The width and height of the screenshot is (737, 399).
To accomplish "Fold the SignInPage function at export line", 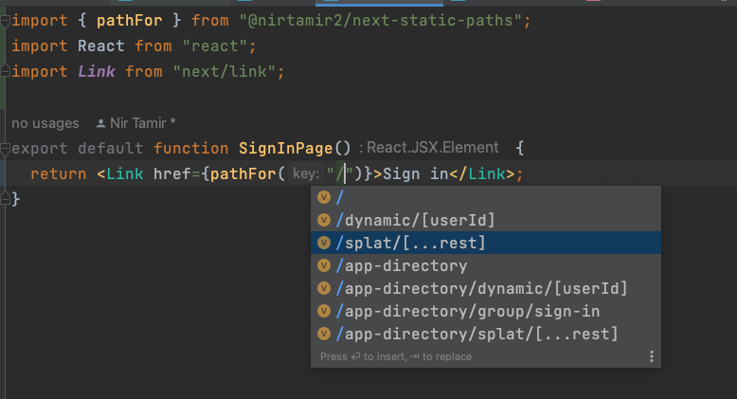I will pyautogui.click(x=5, y=149).
